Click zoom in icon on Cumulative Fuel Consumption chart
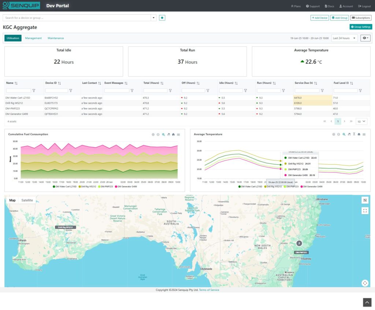This screenshot has height=310, width=375. coord(153,134)
